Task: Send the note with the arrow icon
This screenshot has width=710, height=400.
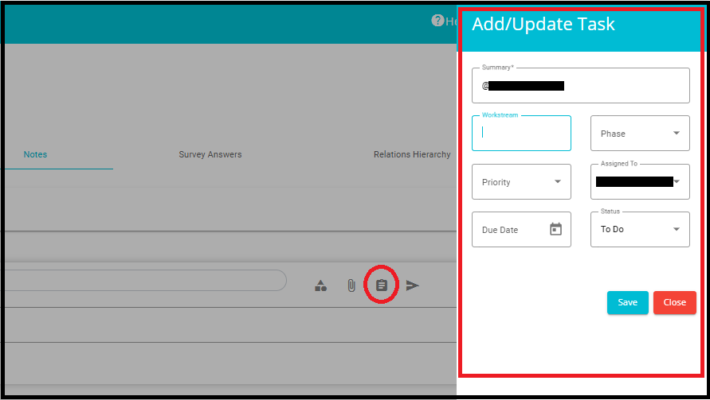Action: 413,285
